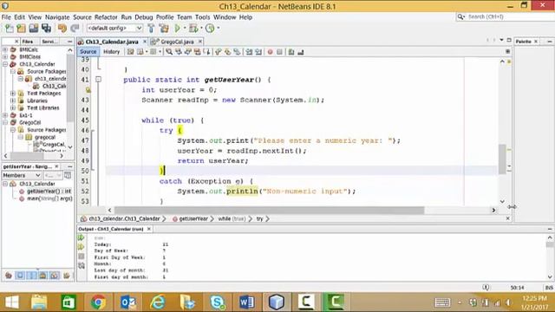The image size is (555, 312).
Task: Switch to the Services panel tab
Action: (x=49, y=42)
